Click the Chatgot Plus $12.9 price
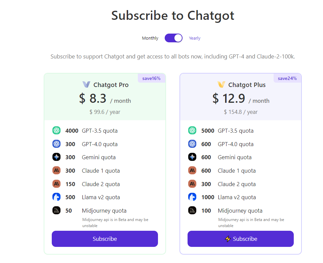This screenshot has height=263, width=323. pyautogui.click(x=229, y=98)
